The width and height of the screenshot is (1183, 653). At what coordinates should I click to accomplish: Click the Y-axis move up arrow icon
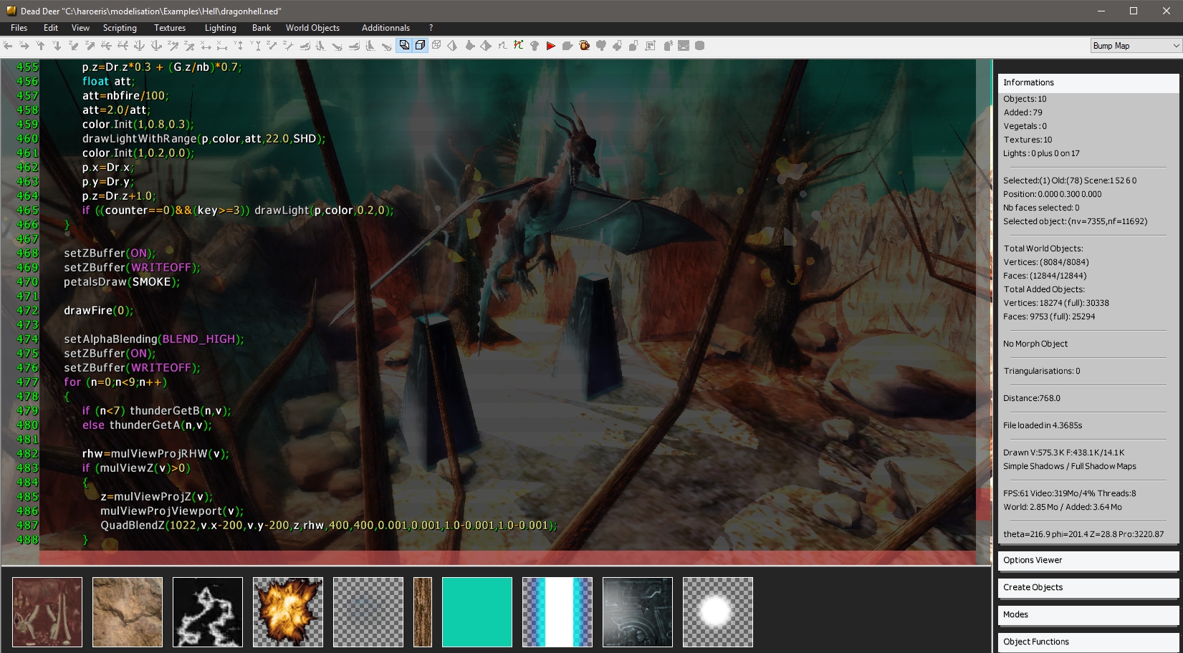[40, 46]
